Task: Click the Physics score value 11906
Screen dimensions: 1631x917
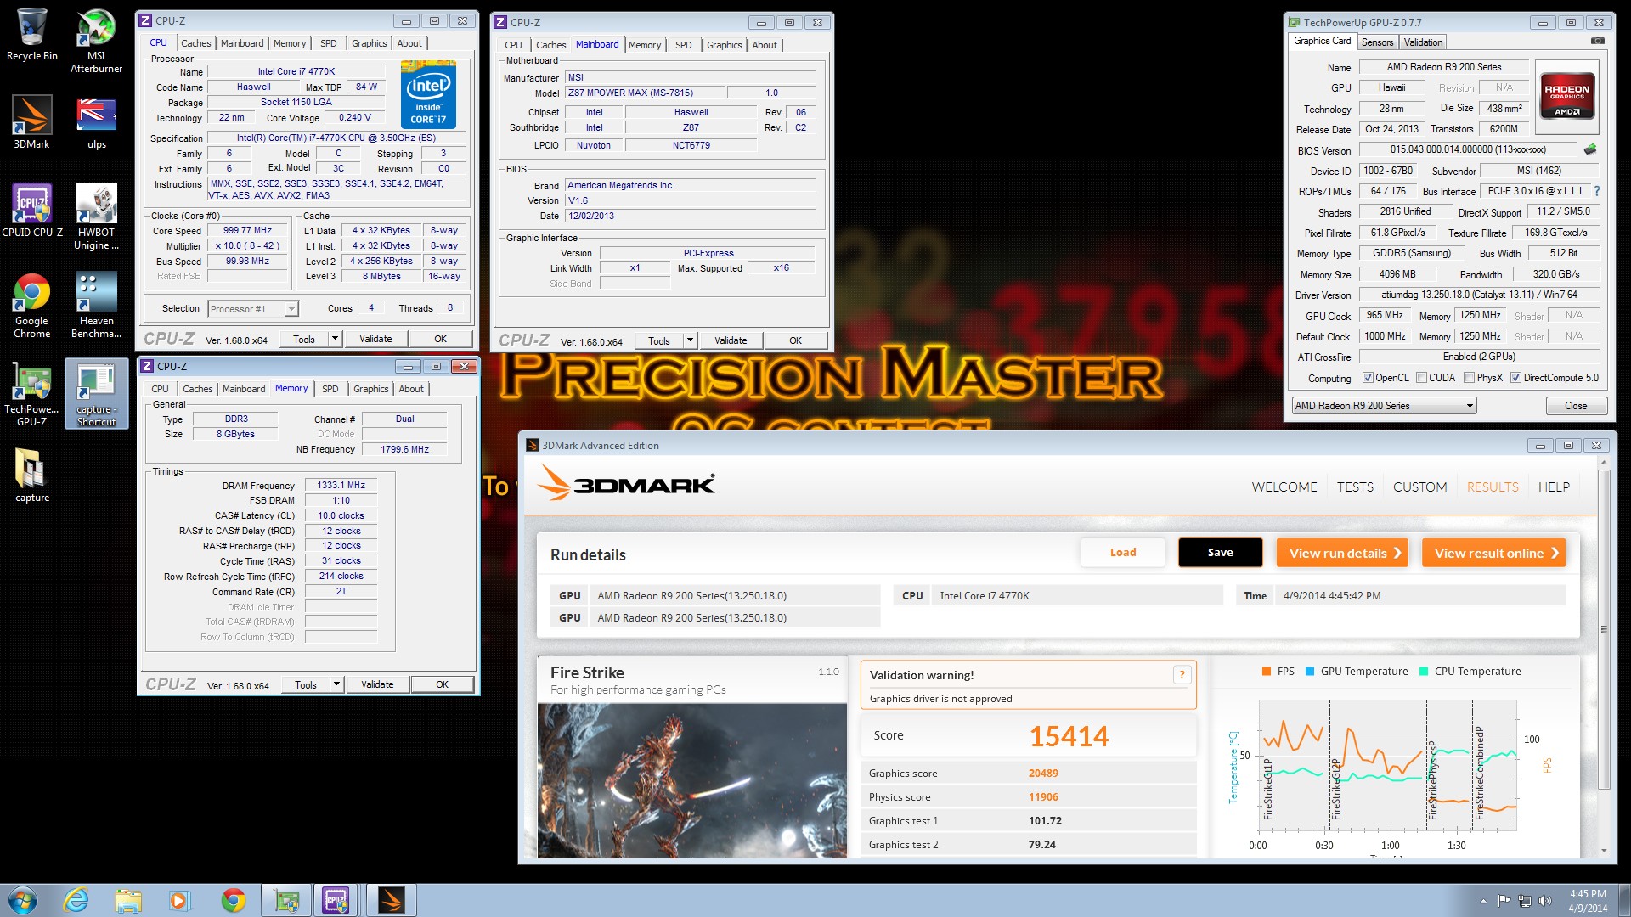Action: 1043,797
